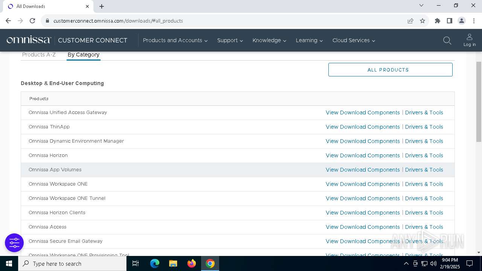View Download Components for Omnissa Access
The image size is (482, 271).
(363, 227)
